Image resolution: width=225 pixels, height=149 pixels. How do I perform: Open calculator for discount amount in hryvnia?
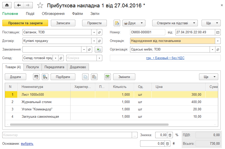[168, 143]
